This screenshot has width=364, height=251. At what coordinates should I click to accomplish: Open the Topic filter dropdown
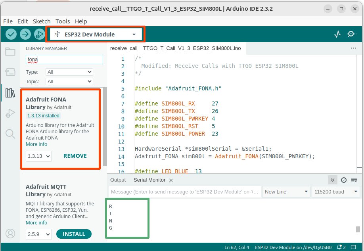pos(69,82)
